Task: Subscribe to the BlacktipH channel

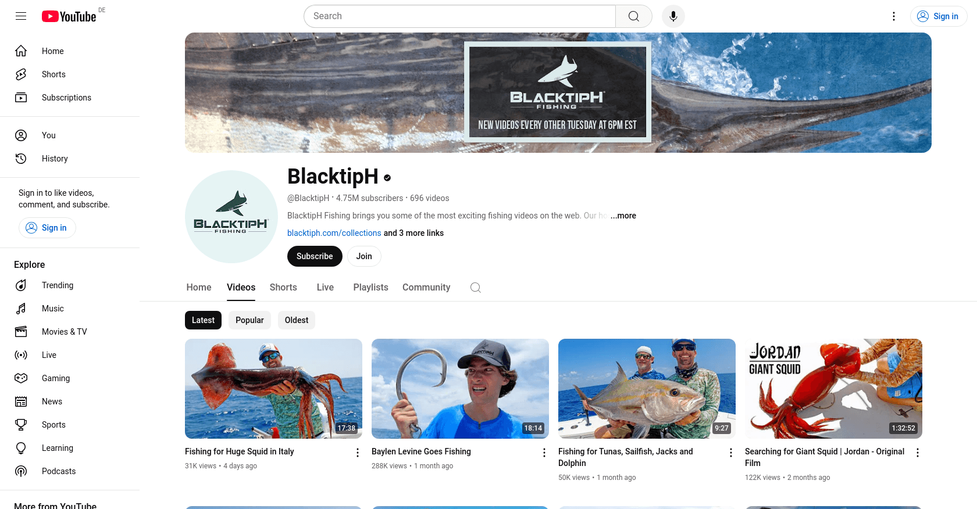Action: pyautogui.click(x=315, y=256)
